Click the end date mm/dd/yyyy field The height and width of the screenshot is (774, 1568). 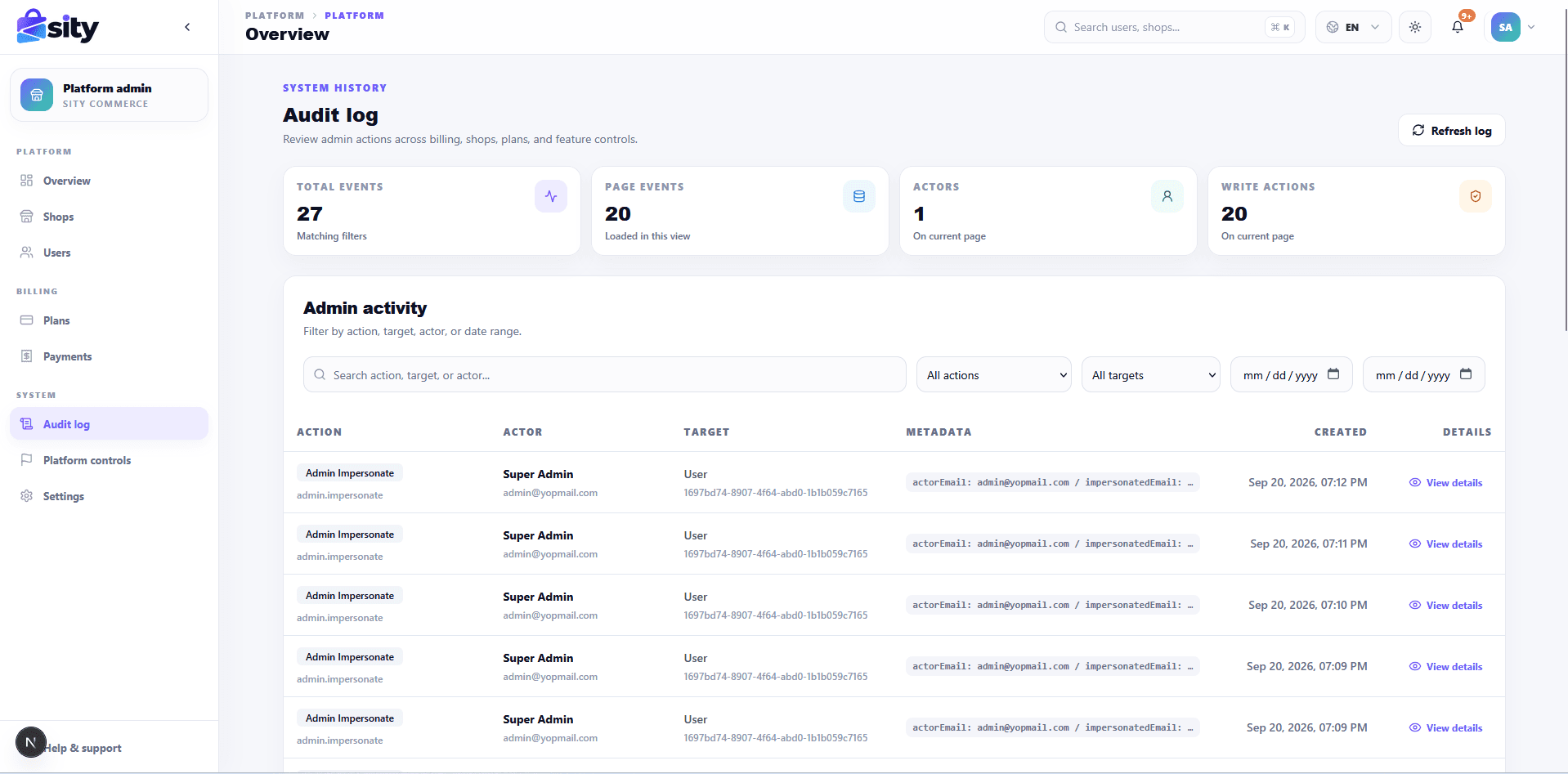[1423, 375]
